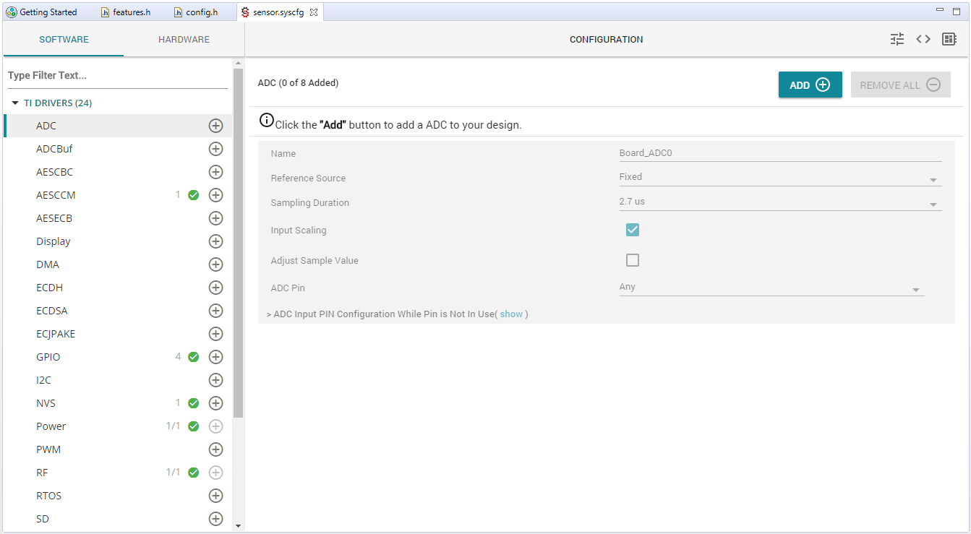Show generated files with the code brackets icon
971x534 pixels.
pos(923,39)
